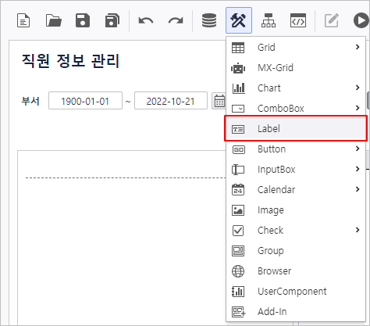This screenshot has height=326, width=370.
Task: Toggle the component tools menu button
Action: point(239,20)
